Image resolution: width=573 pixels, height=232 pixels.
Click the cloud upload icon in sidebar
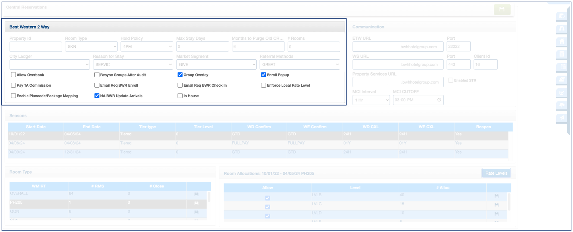click(x=562, y=105)
